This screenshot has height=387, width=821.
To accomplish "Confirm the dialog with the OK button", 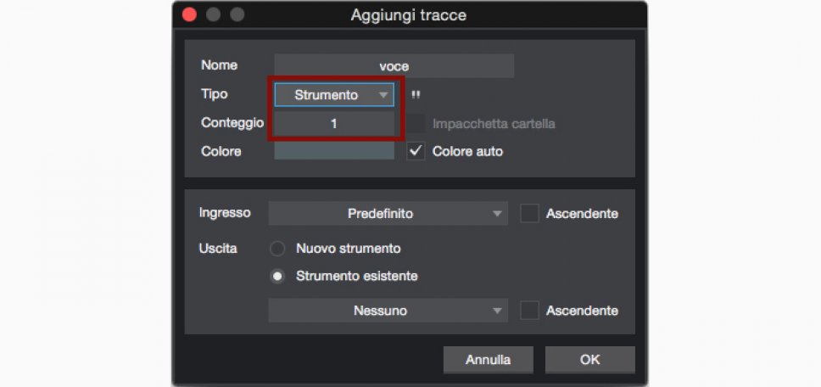I will pos(589,360).
